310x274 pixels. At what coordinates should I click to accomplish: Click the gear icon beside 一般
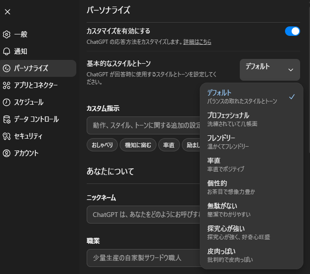pyautogui.click(x=7, y=34)
